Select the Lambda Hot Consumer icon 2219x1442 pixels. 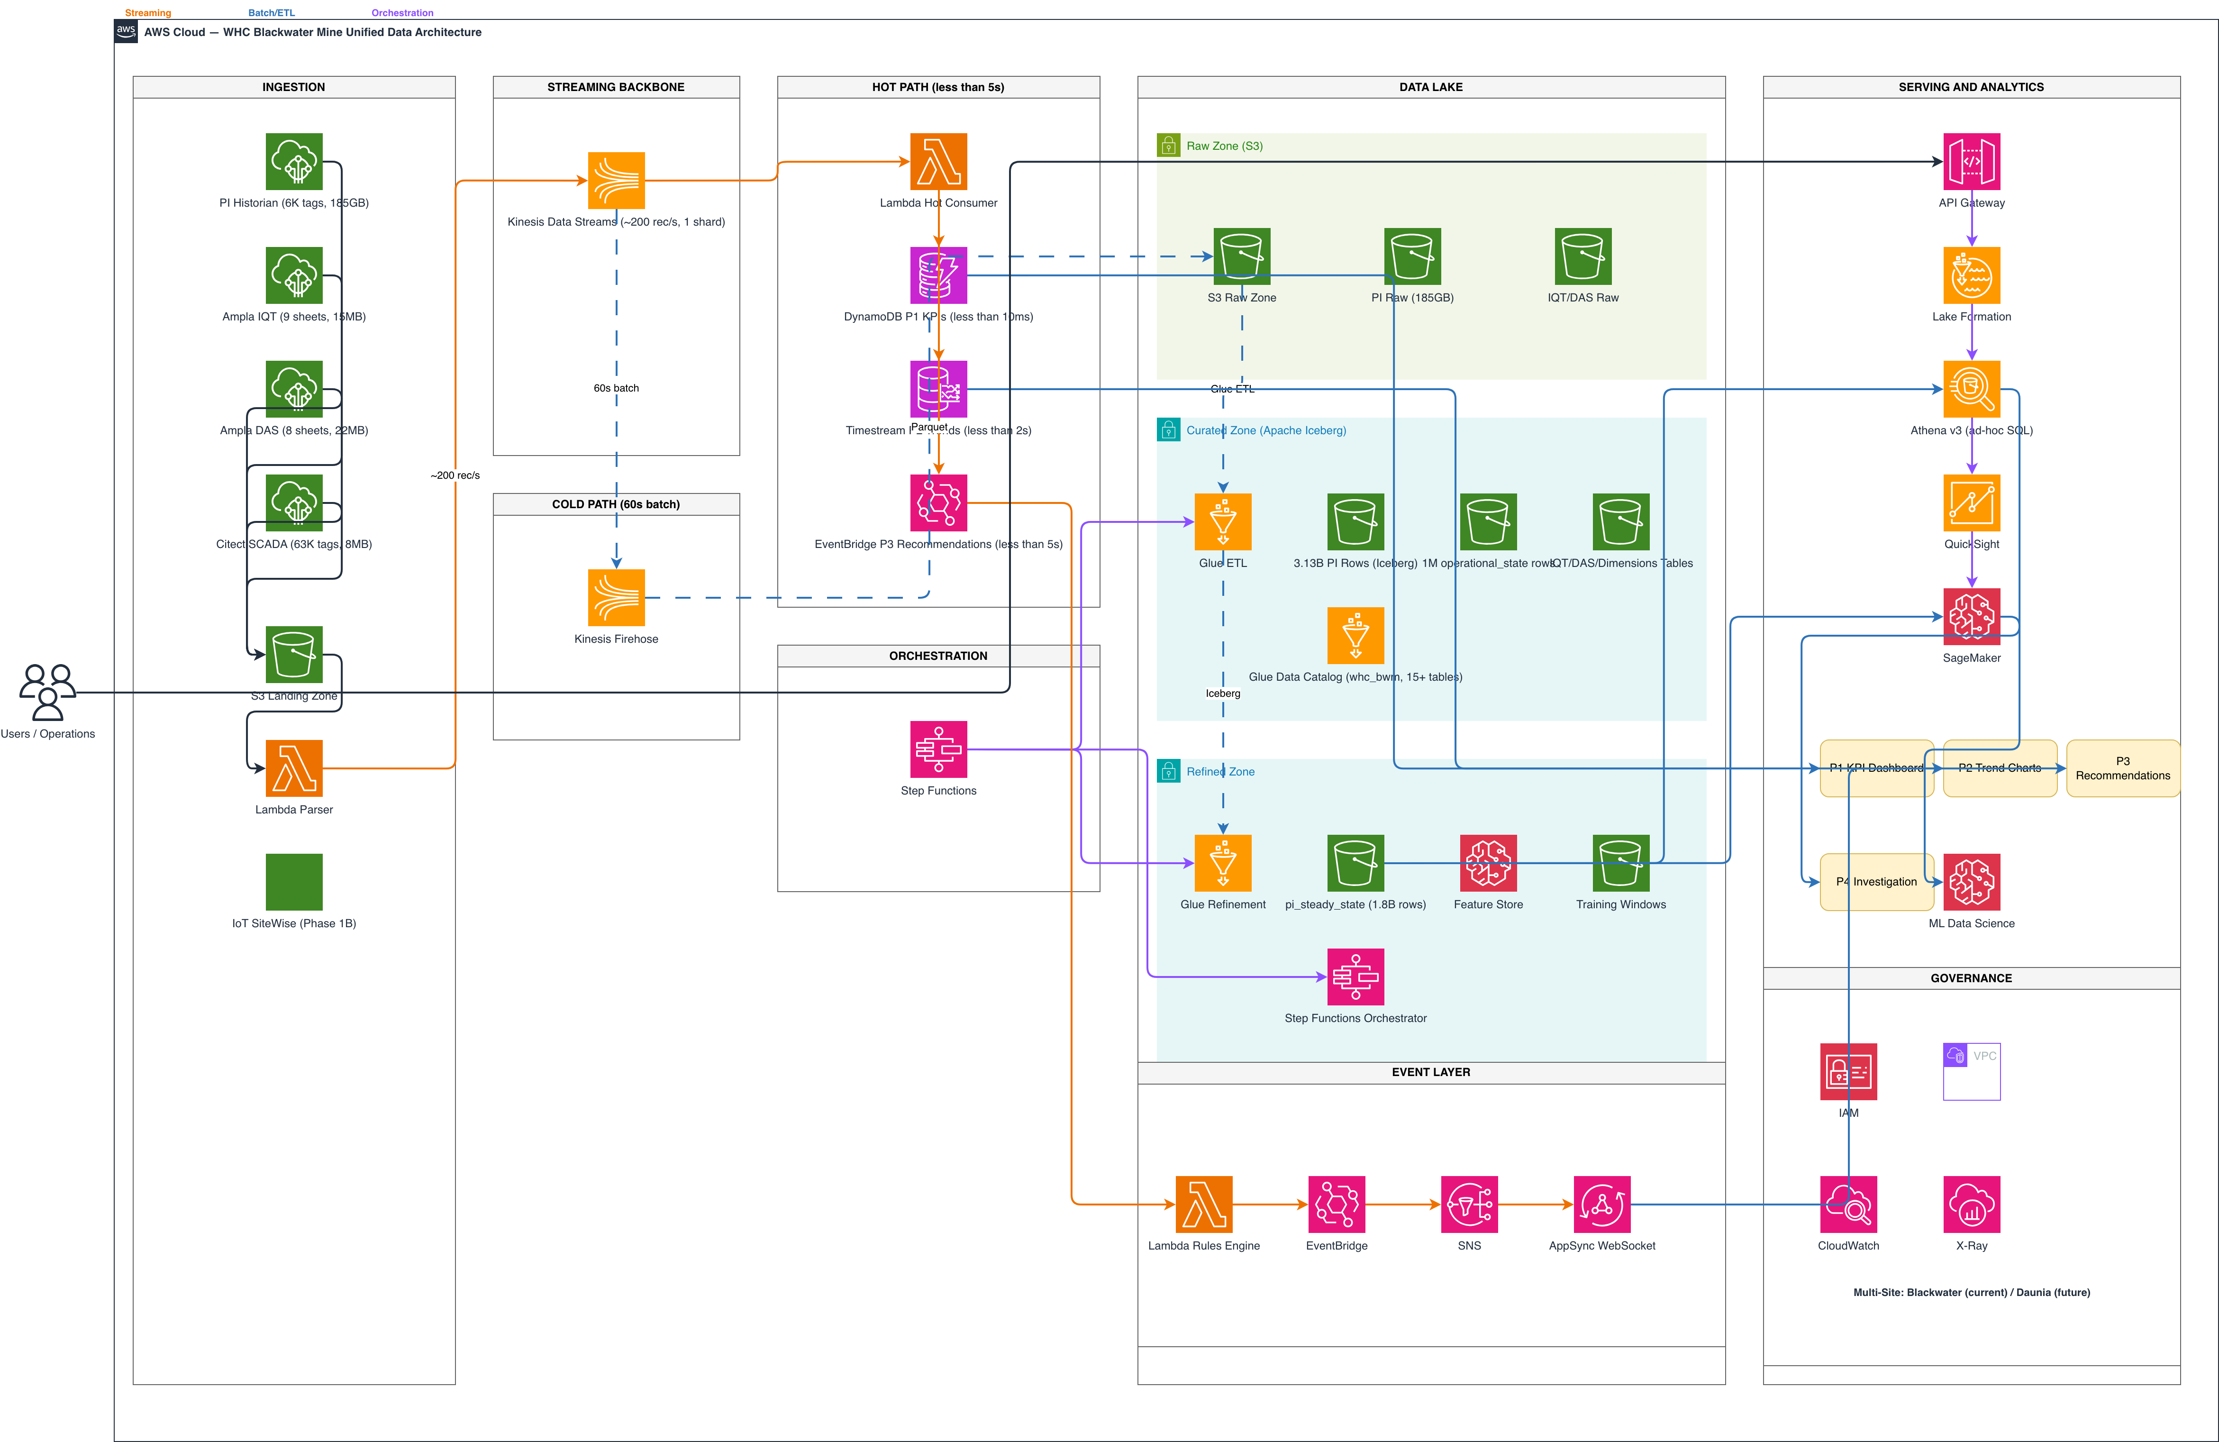[x=939, y=161]
